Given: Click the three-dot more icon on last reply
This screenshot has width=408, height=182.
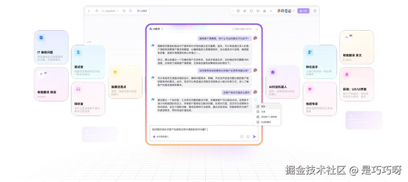Looking at the screenshot, I should [256, 99].
